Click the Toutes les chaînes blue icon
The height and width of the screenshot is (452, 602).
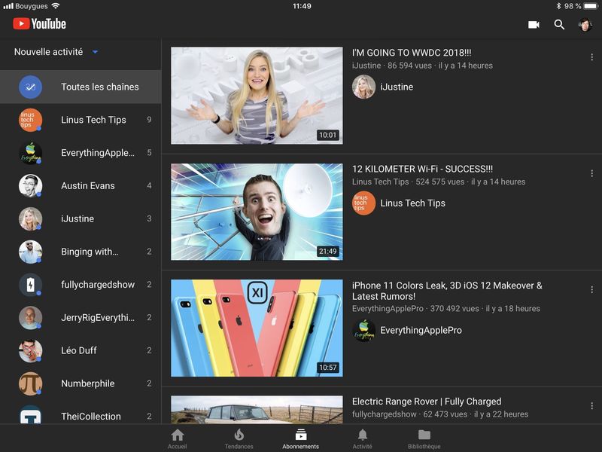(30, 87)
